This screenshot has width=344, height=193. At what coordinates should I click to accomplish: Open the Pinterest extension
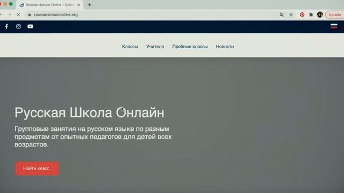302,14
